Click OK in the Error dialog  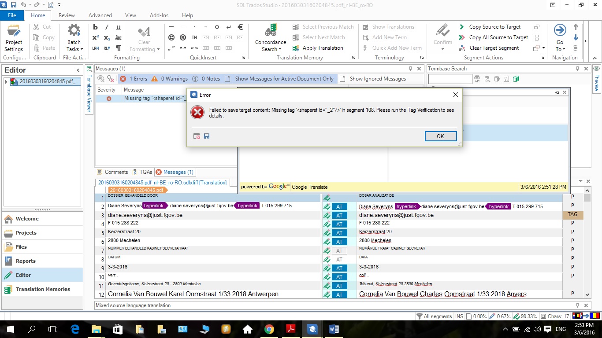coord(440,136)
